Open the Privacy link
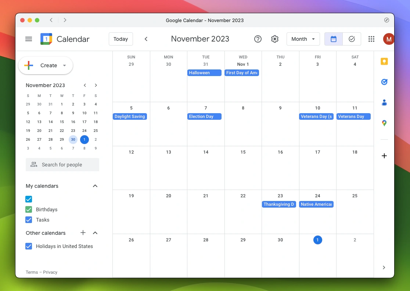410x291 pixels. coord(50,272)
